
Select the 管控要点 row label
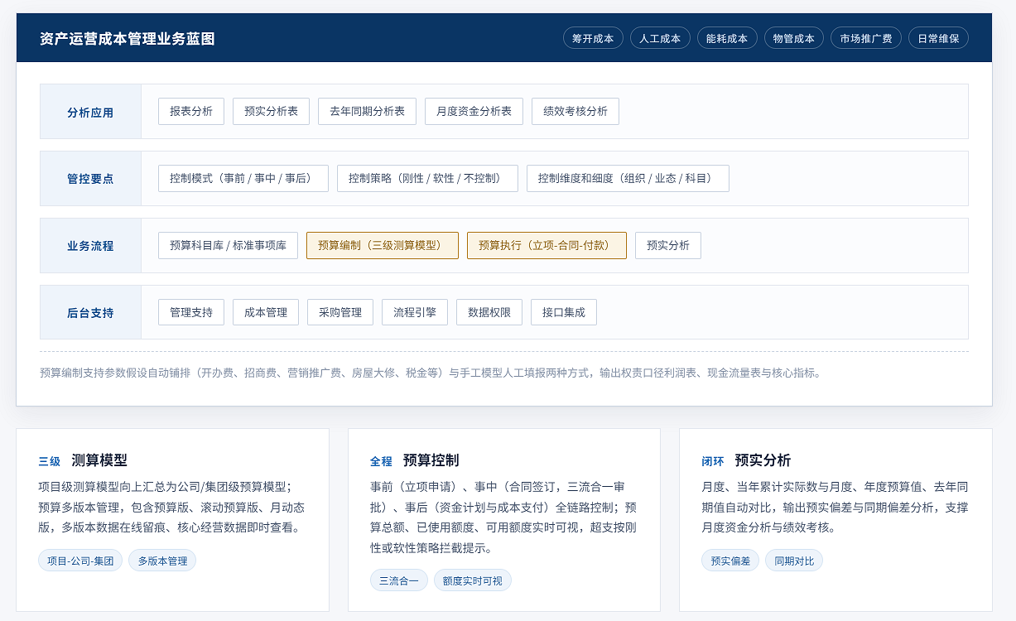click(90, 179)
